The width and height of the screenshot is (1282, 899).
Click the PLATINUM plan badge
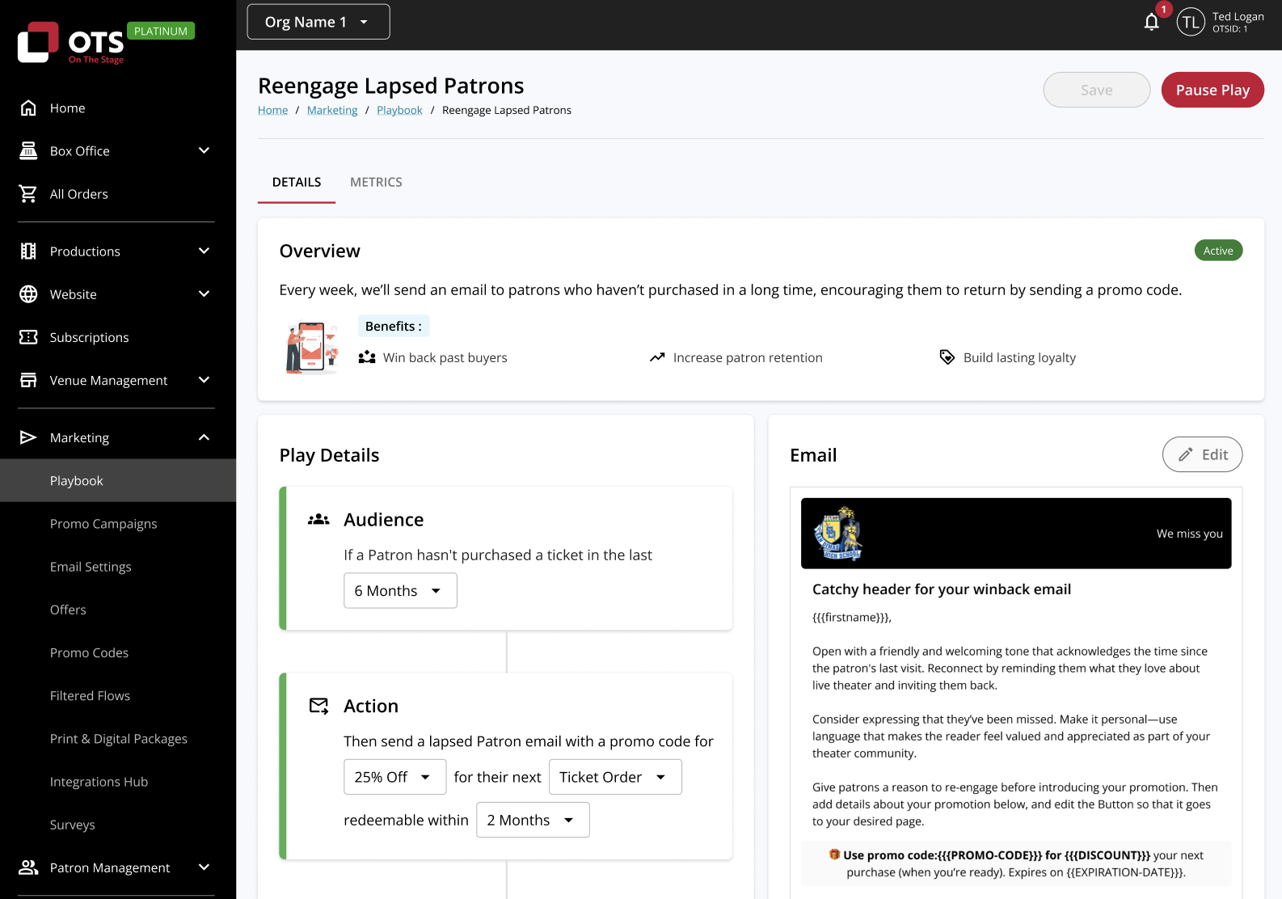tap(160, 31)
